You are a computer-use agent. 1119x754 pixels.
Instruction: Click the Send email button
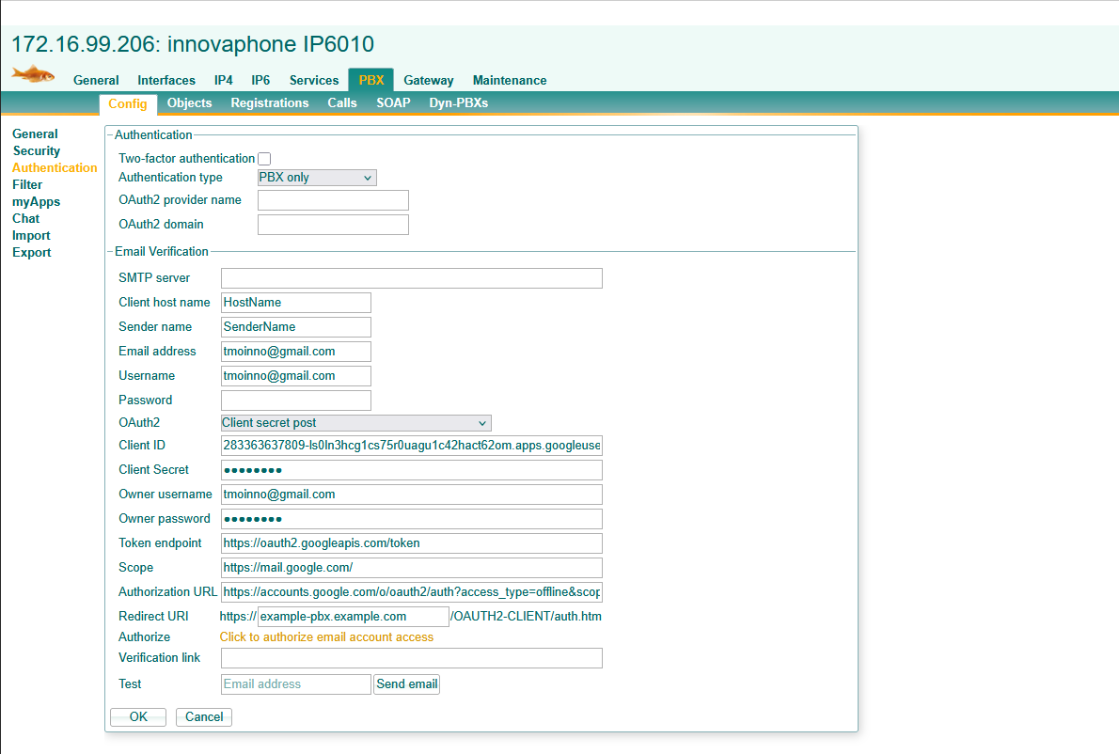tap(406, 684)
